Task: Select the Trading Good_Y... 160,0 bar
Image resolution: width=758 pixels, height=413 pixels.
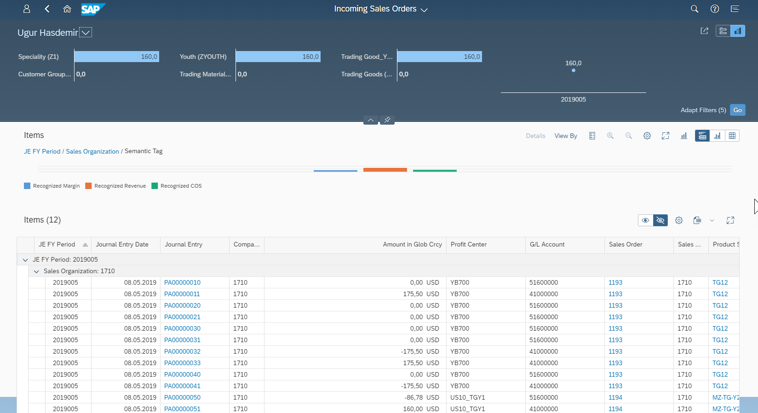Action: (x=440, y=57)
